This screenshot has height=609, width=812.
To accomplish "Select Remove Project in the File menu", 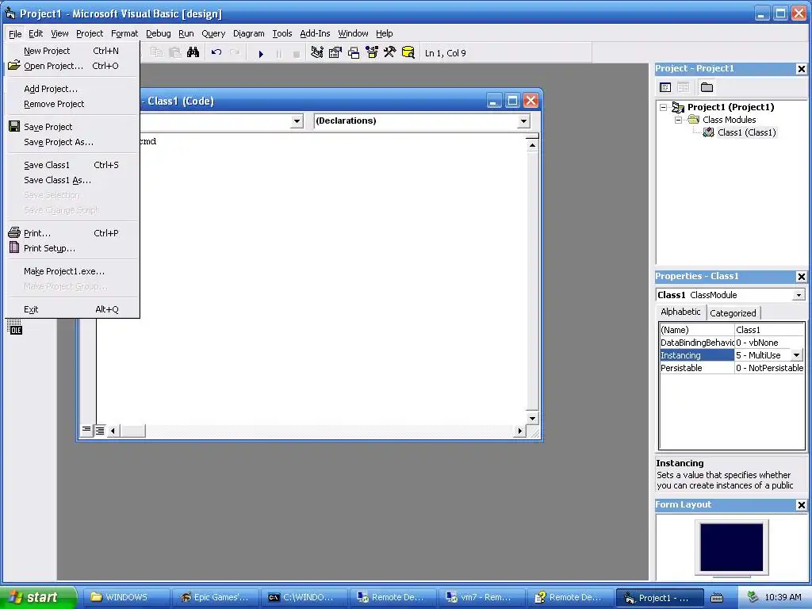I will [71, 104].
